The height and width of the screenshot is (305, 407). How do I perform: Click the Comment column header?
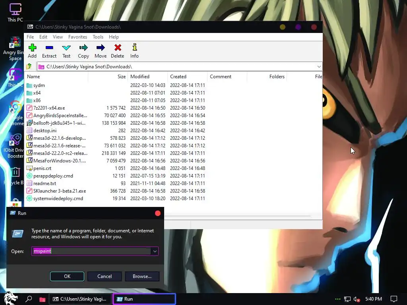click(227, 77)
